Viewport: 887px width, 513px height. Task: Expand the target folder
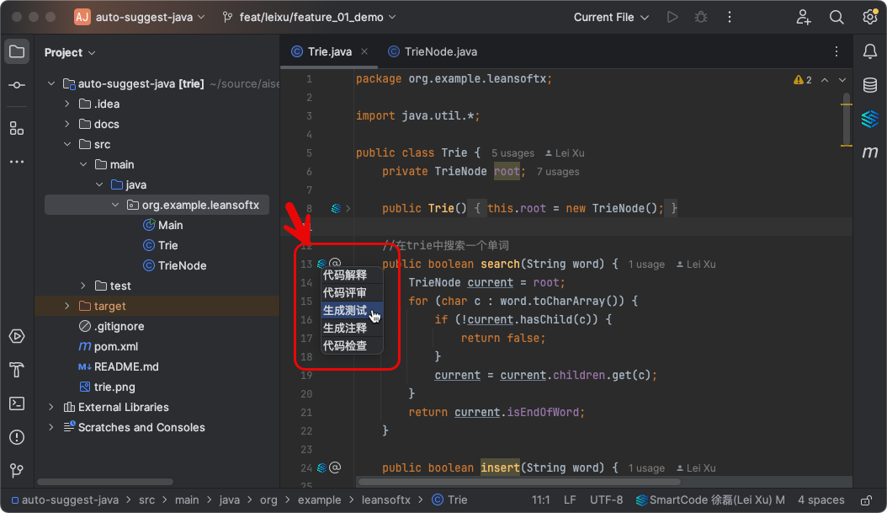coord(66,306)
